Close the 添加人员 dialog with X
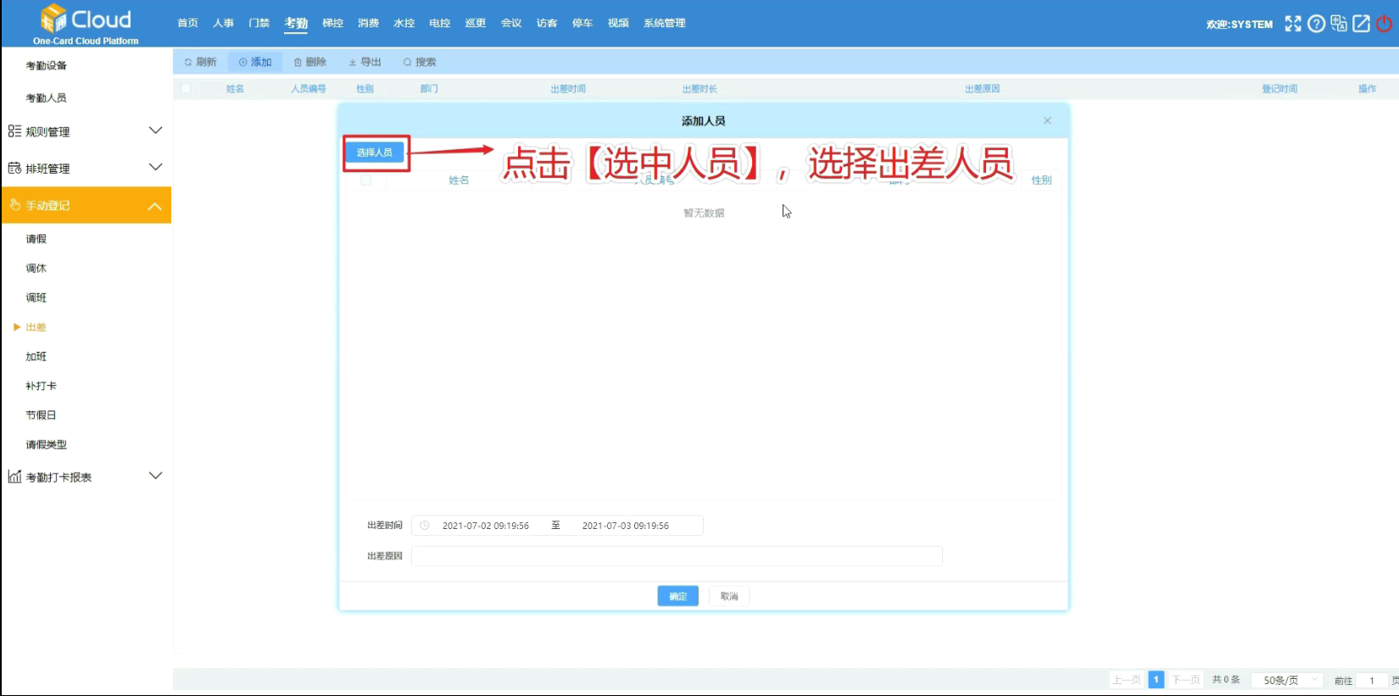The image size is (1399, 696). coord(1047,121)
